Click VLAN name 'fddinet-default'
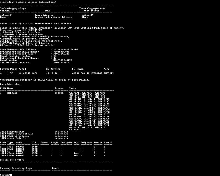 coord(18,136)
